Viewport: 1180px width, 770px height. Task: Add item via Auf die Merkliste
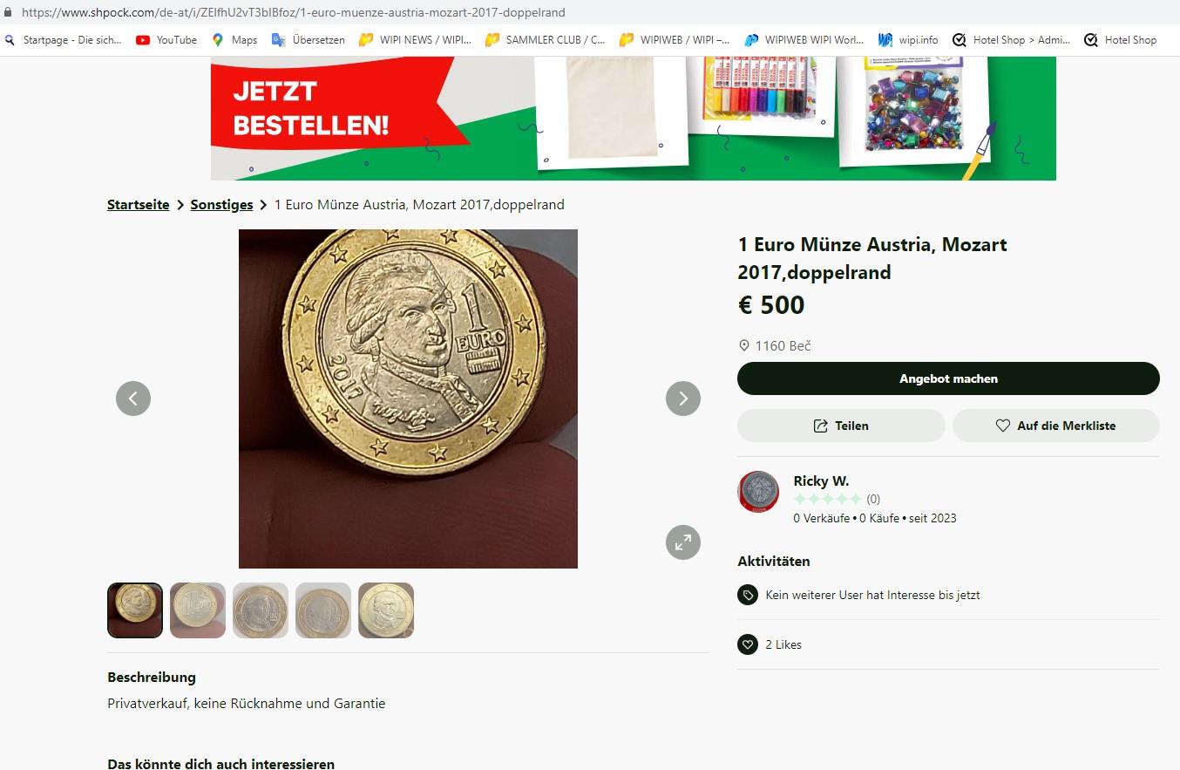(x=1055, y=426)
